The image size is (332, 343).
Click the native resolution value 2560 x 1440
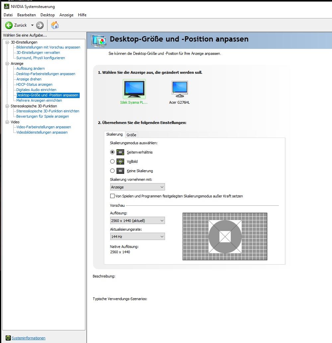coord(120,252)
